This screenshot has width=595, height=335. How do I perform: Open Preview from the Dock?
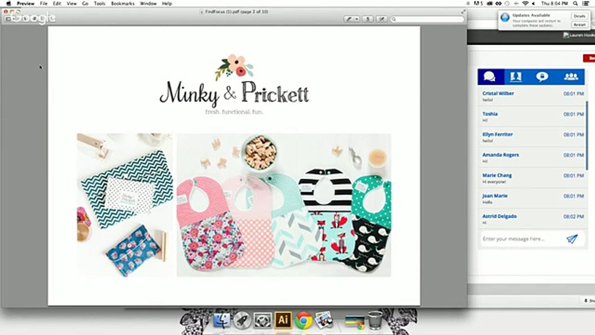pos(324,320)
